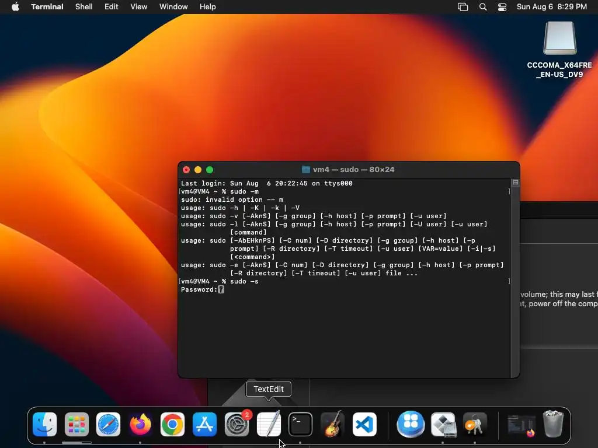Launch Firefox from the Dock
This screenshot has height=448, width=598.
(x=140, y=424)
